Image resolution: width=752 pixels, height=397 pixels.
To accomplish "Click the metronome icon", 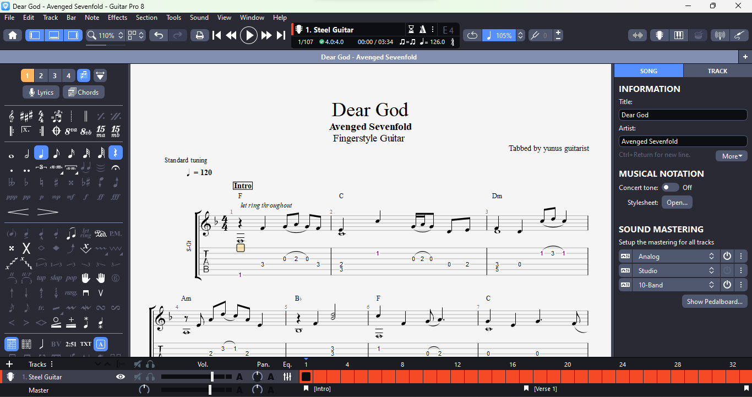I will point(423,30).
